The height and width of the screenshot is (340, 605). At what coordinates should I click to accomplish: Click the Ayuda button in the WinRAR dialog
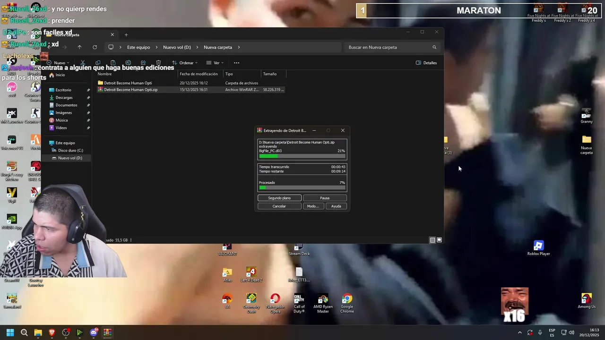coord(336,206)
